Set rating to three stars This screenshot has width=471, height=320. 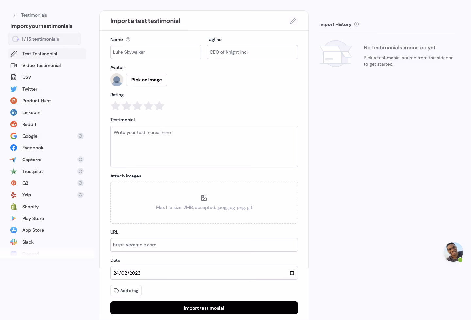click(x=137, y=106)
